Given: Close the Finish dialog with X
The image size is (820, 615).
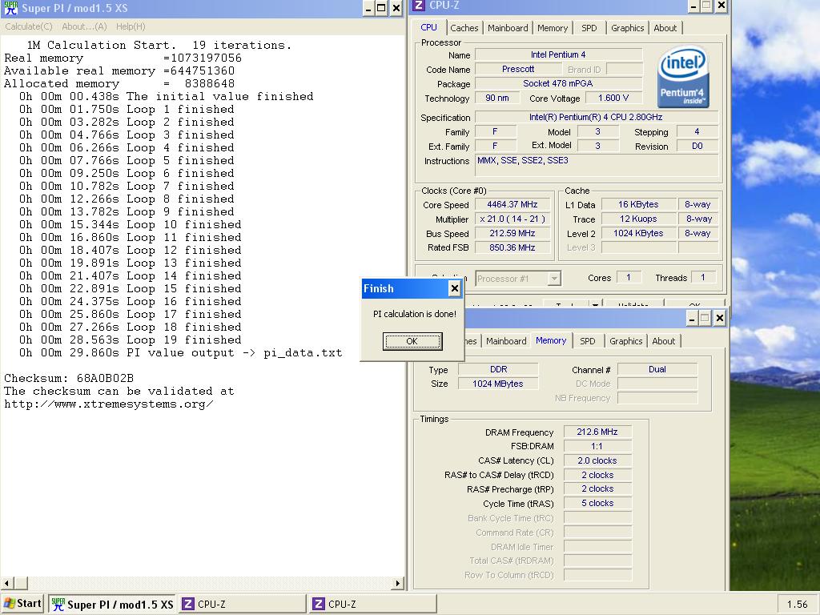Looking at the screenshot, I should (455, 288).
